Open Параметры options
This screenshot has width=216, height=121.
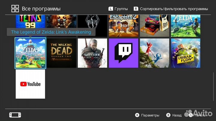point(150,115)
